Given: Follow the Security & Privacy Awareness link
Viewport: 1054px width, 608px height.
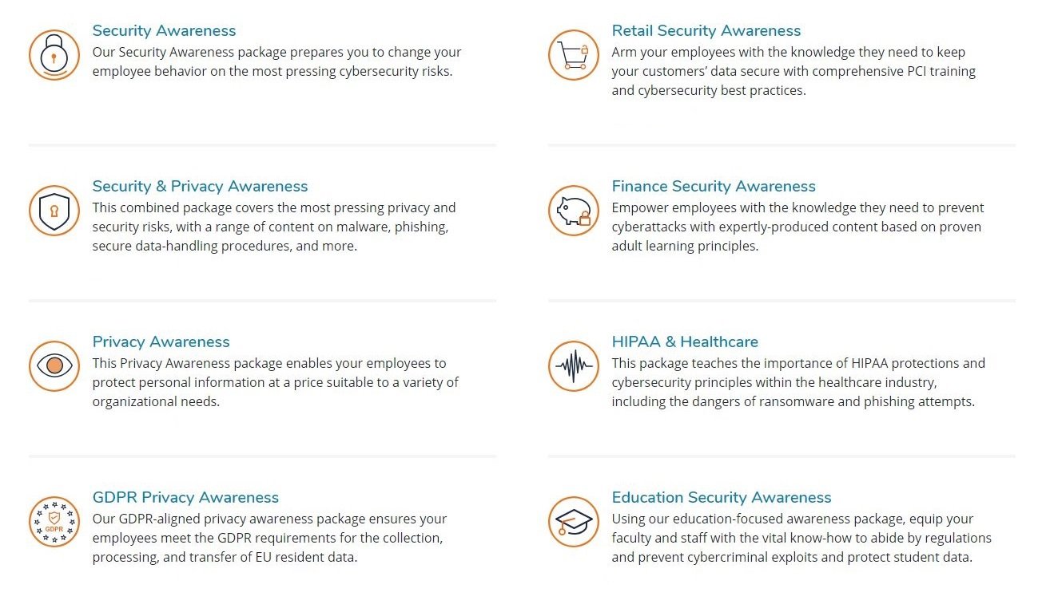Looking at the screenshot, I should click(200, 187).
